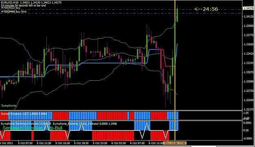Click the 1.33420 price axis label
Image resolution: width=255 pixels, height=147 pixels.
[x=248, y=54]
